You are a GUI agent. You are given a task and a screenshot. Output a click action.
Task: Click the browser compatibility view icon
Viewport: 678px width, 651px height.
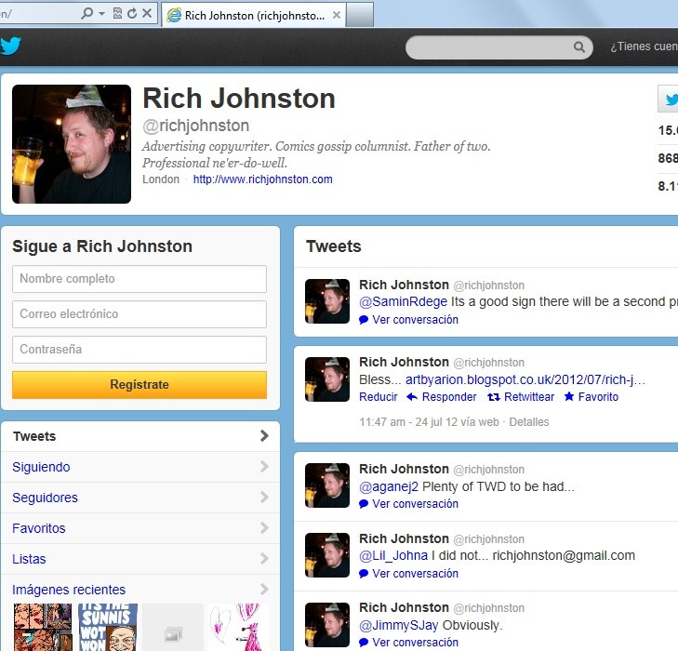click(x=117, y=13)
